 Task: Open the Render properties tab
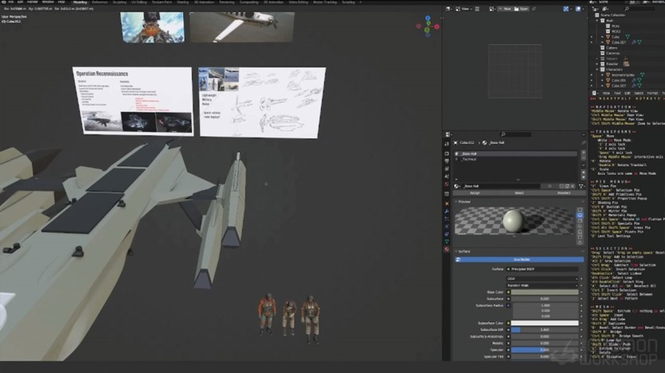pyautogui.click(x=447, y=153)
